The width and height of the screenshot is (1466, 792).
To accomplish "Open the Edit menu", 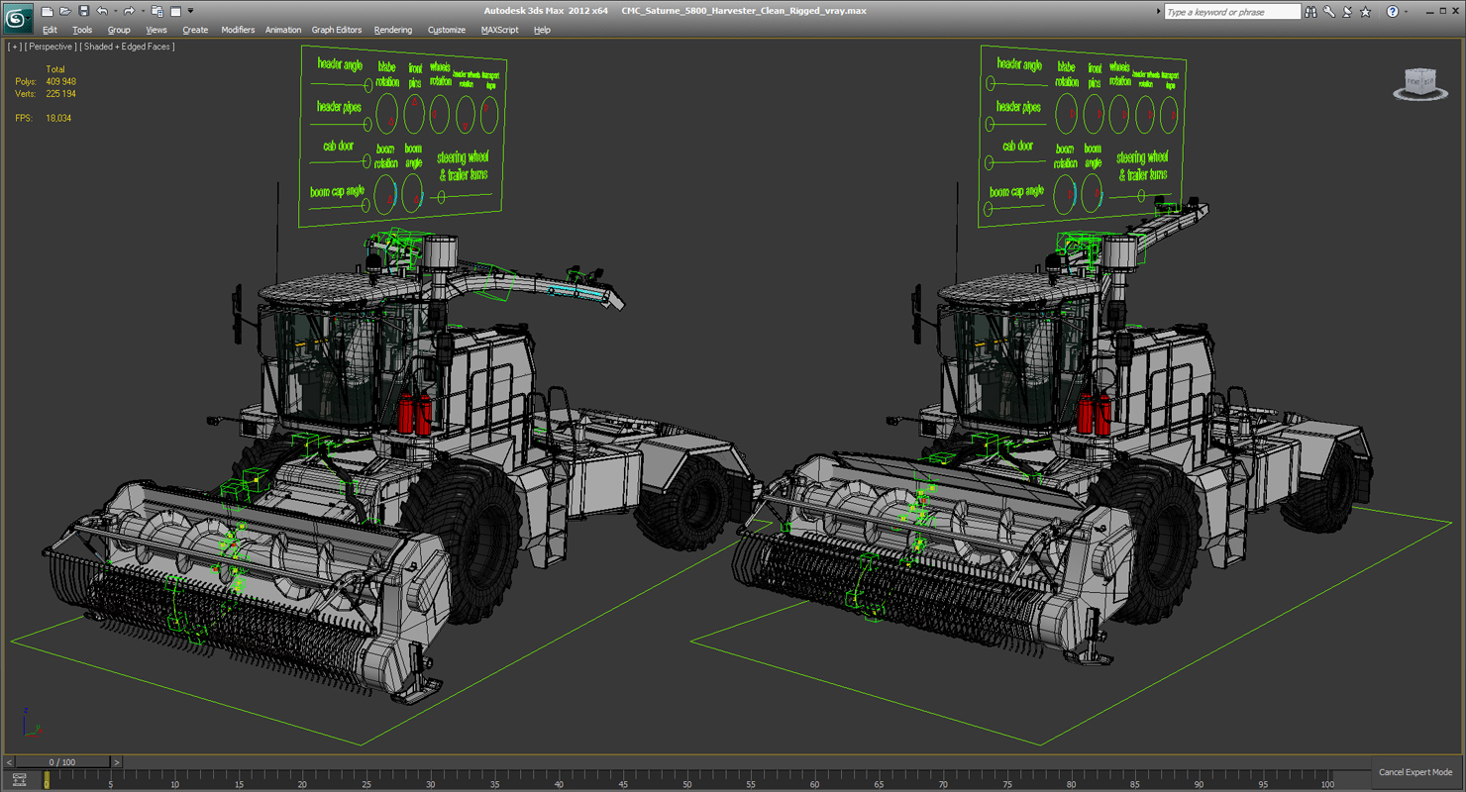I will tap(50, 30).
